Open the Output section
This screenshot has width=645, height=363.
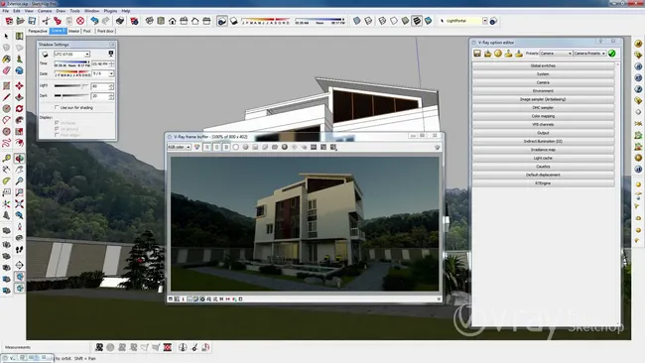click(x=543, y=133)
